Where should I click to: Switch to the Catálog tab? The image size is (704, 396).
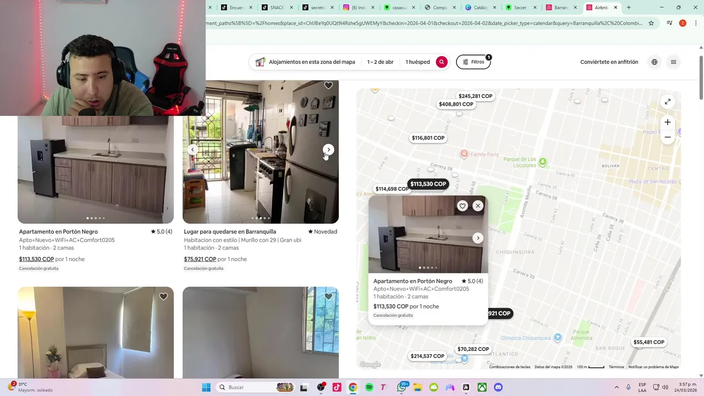481,8
